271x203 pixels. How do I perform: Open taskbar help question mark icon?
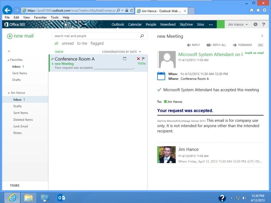tap(222, 198)
